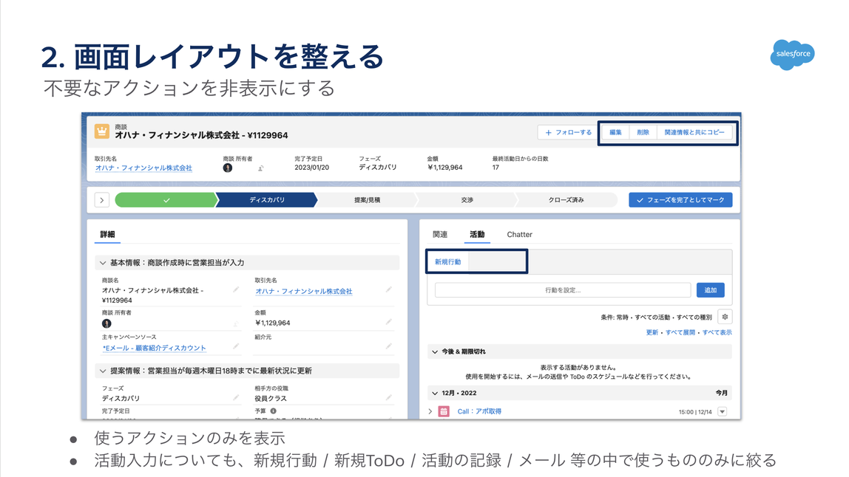Collapse the 今後 & 期限切れ section
Viewport: 849px width, 477px height.
[435, 351]
